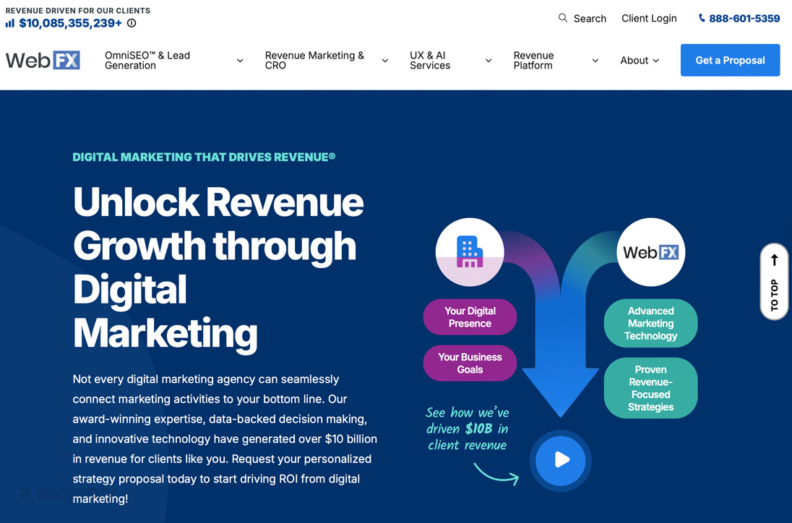The width and height of the screenshot is (792, 523).
Task: Open Revenue Marketing & CRO menu
Action: pyautogui.click(x=314, y=61)
